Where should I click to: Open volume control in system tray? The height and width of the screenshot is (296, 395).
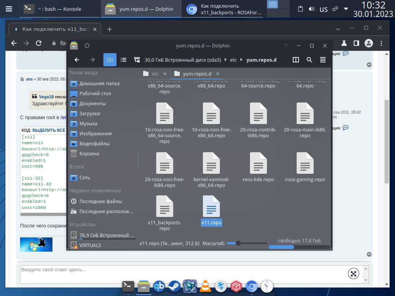(x=312, y=9)
